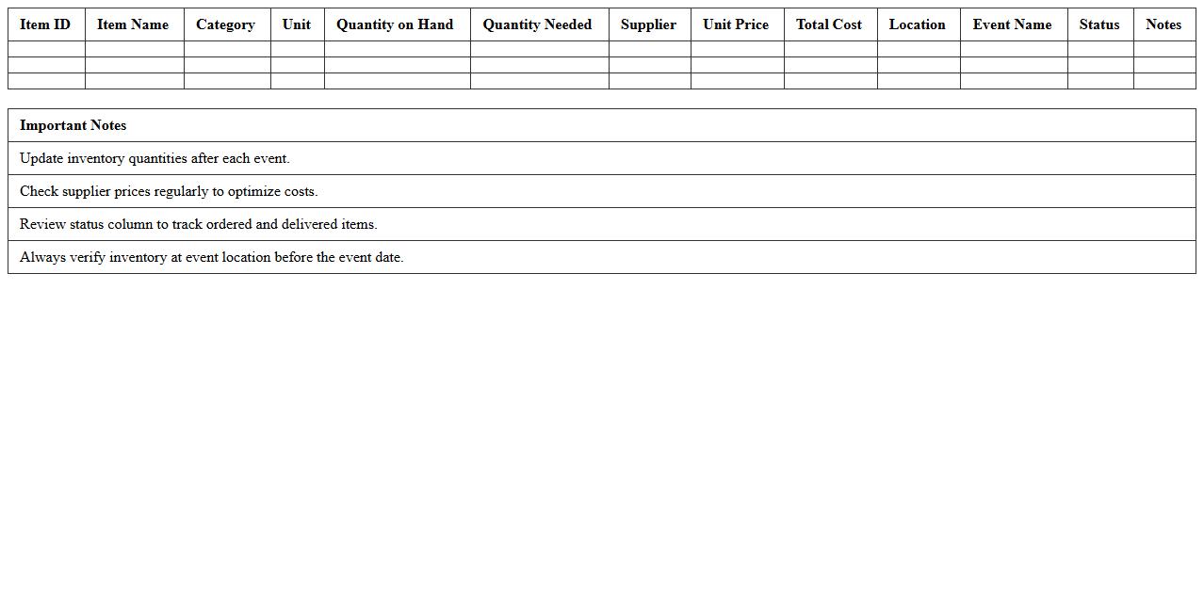The width and height of the screenshot is (1204, 612).
Task: Click the note about updating inventory quantities
Action: 154,158
